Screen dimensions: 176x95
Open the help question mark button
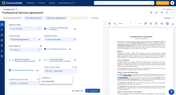171,92
